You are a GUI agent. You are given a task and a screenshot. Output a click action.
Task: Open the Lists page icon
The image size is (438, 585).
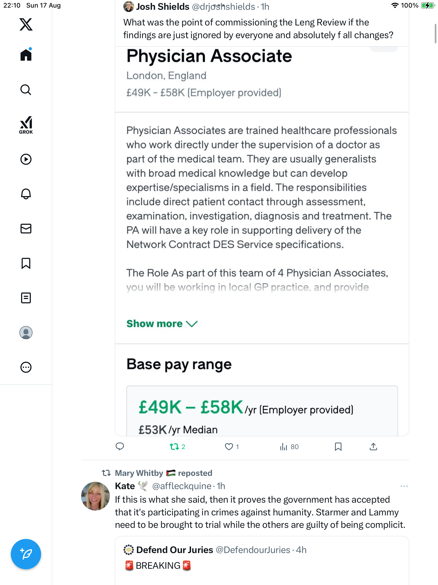26,298
